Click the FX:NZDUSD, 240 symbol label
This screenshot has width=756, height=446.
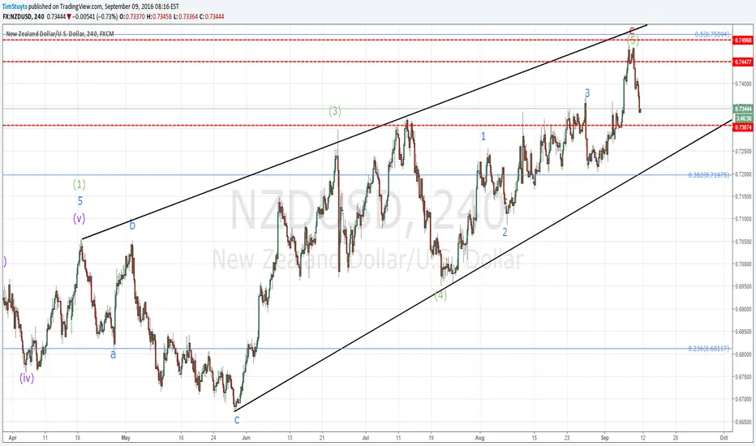pos(24,16)
